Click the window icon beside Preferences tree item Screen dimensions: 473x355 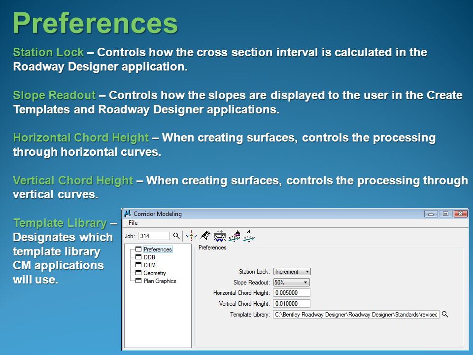(138, 249)
